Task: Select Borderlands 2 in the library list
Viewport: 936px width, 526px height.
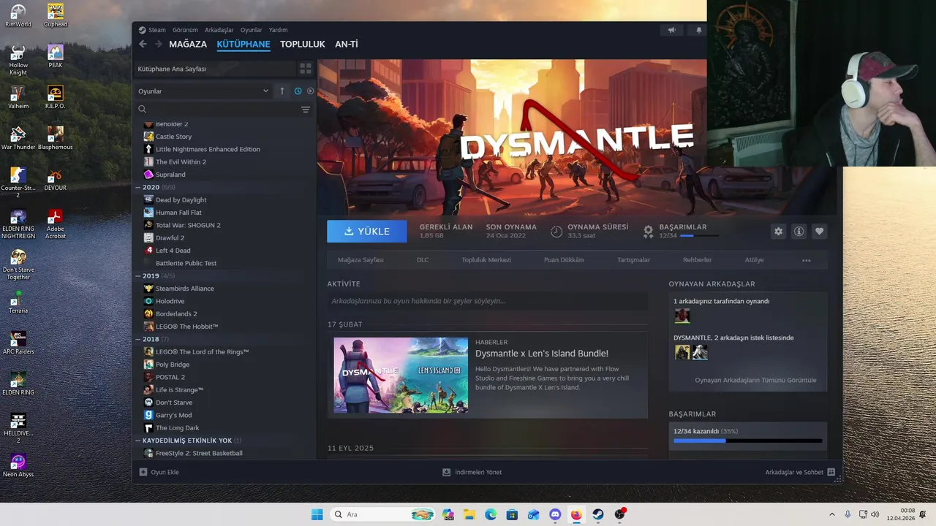Action: click(176, 314)
